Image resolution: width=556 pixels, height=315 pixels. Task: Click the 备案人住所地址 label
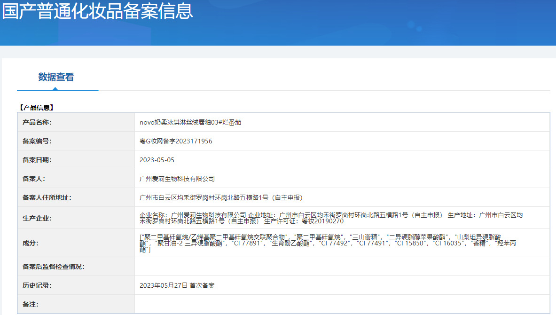tap(47, 197)
